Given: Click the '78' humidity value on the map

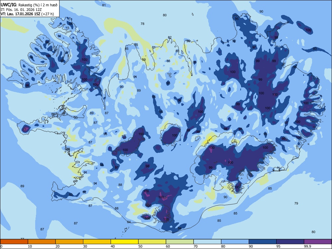Looking at the screenshot, I should tap(142, 24).
